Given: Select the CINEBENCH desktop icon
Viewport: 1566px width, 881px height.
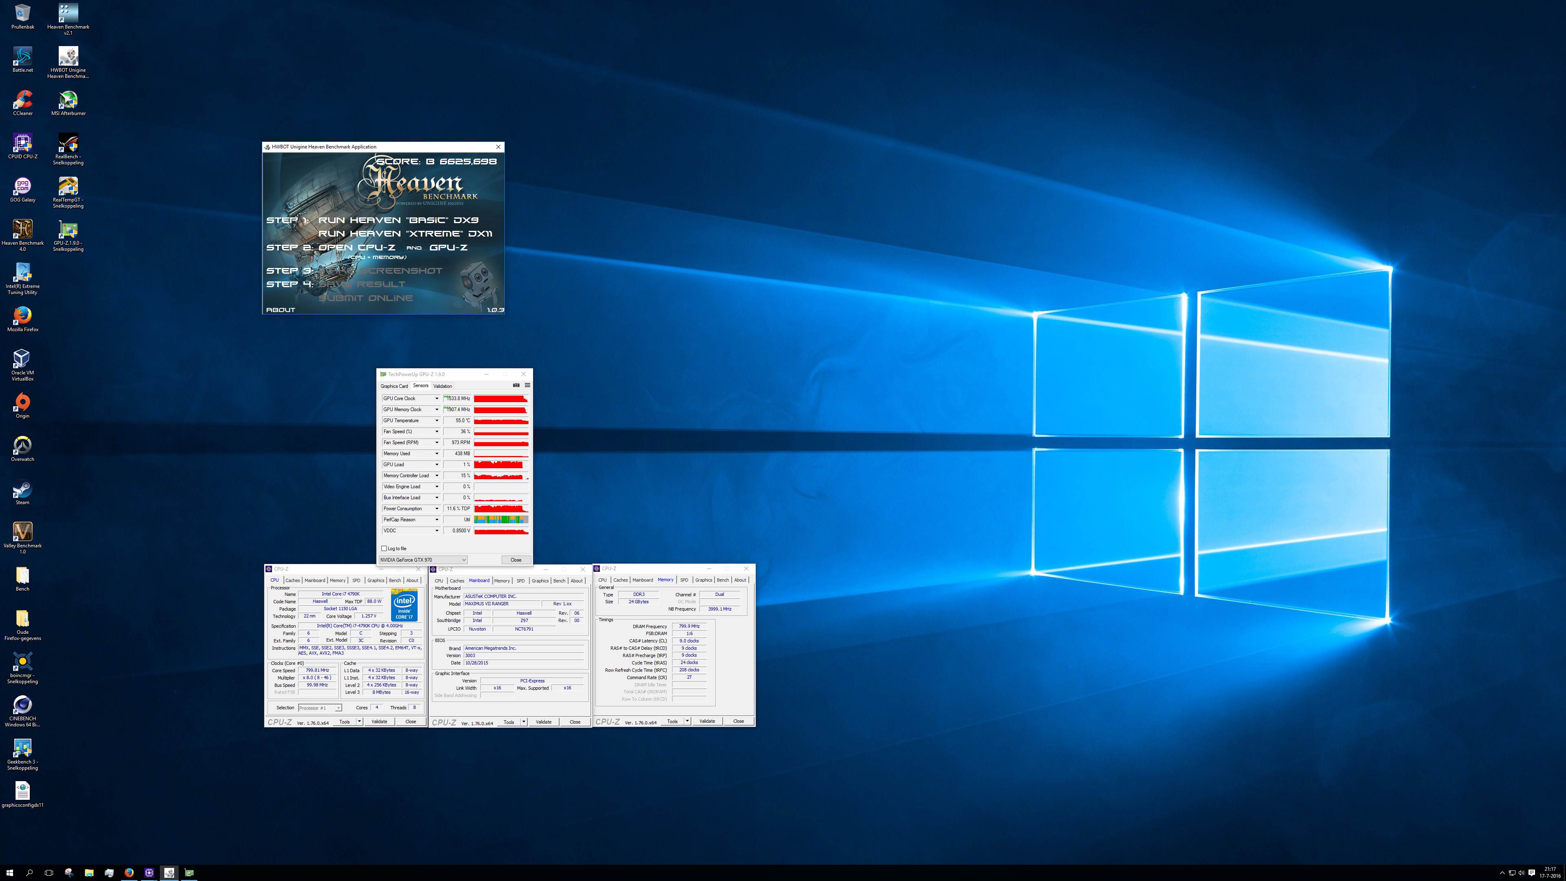Looking at the screenshot, I should click(x=22, y=711).
